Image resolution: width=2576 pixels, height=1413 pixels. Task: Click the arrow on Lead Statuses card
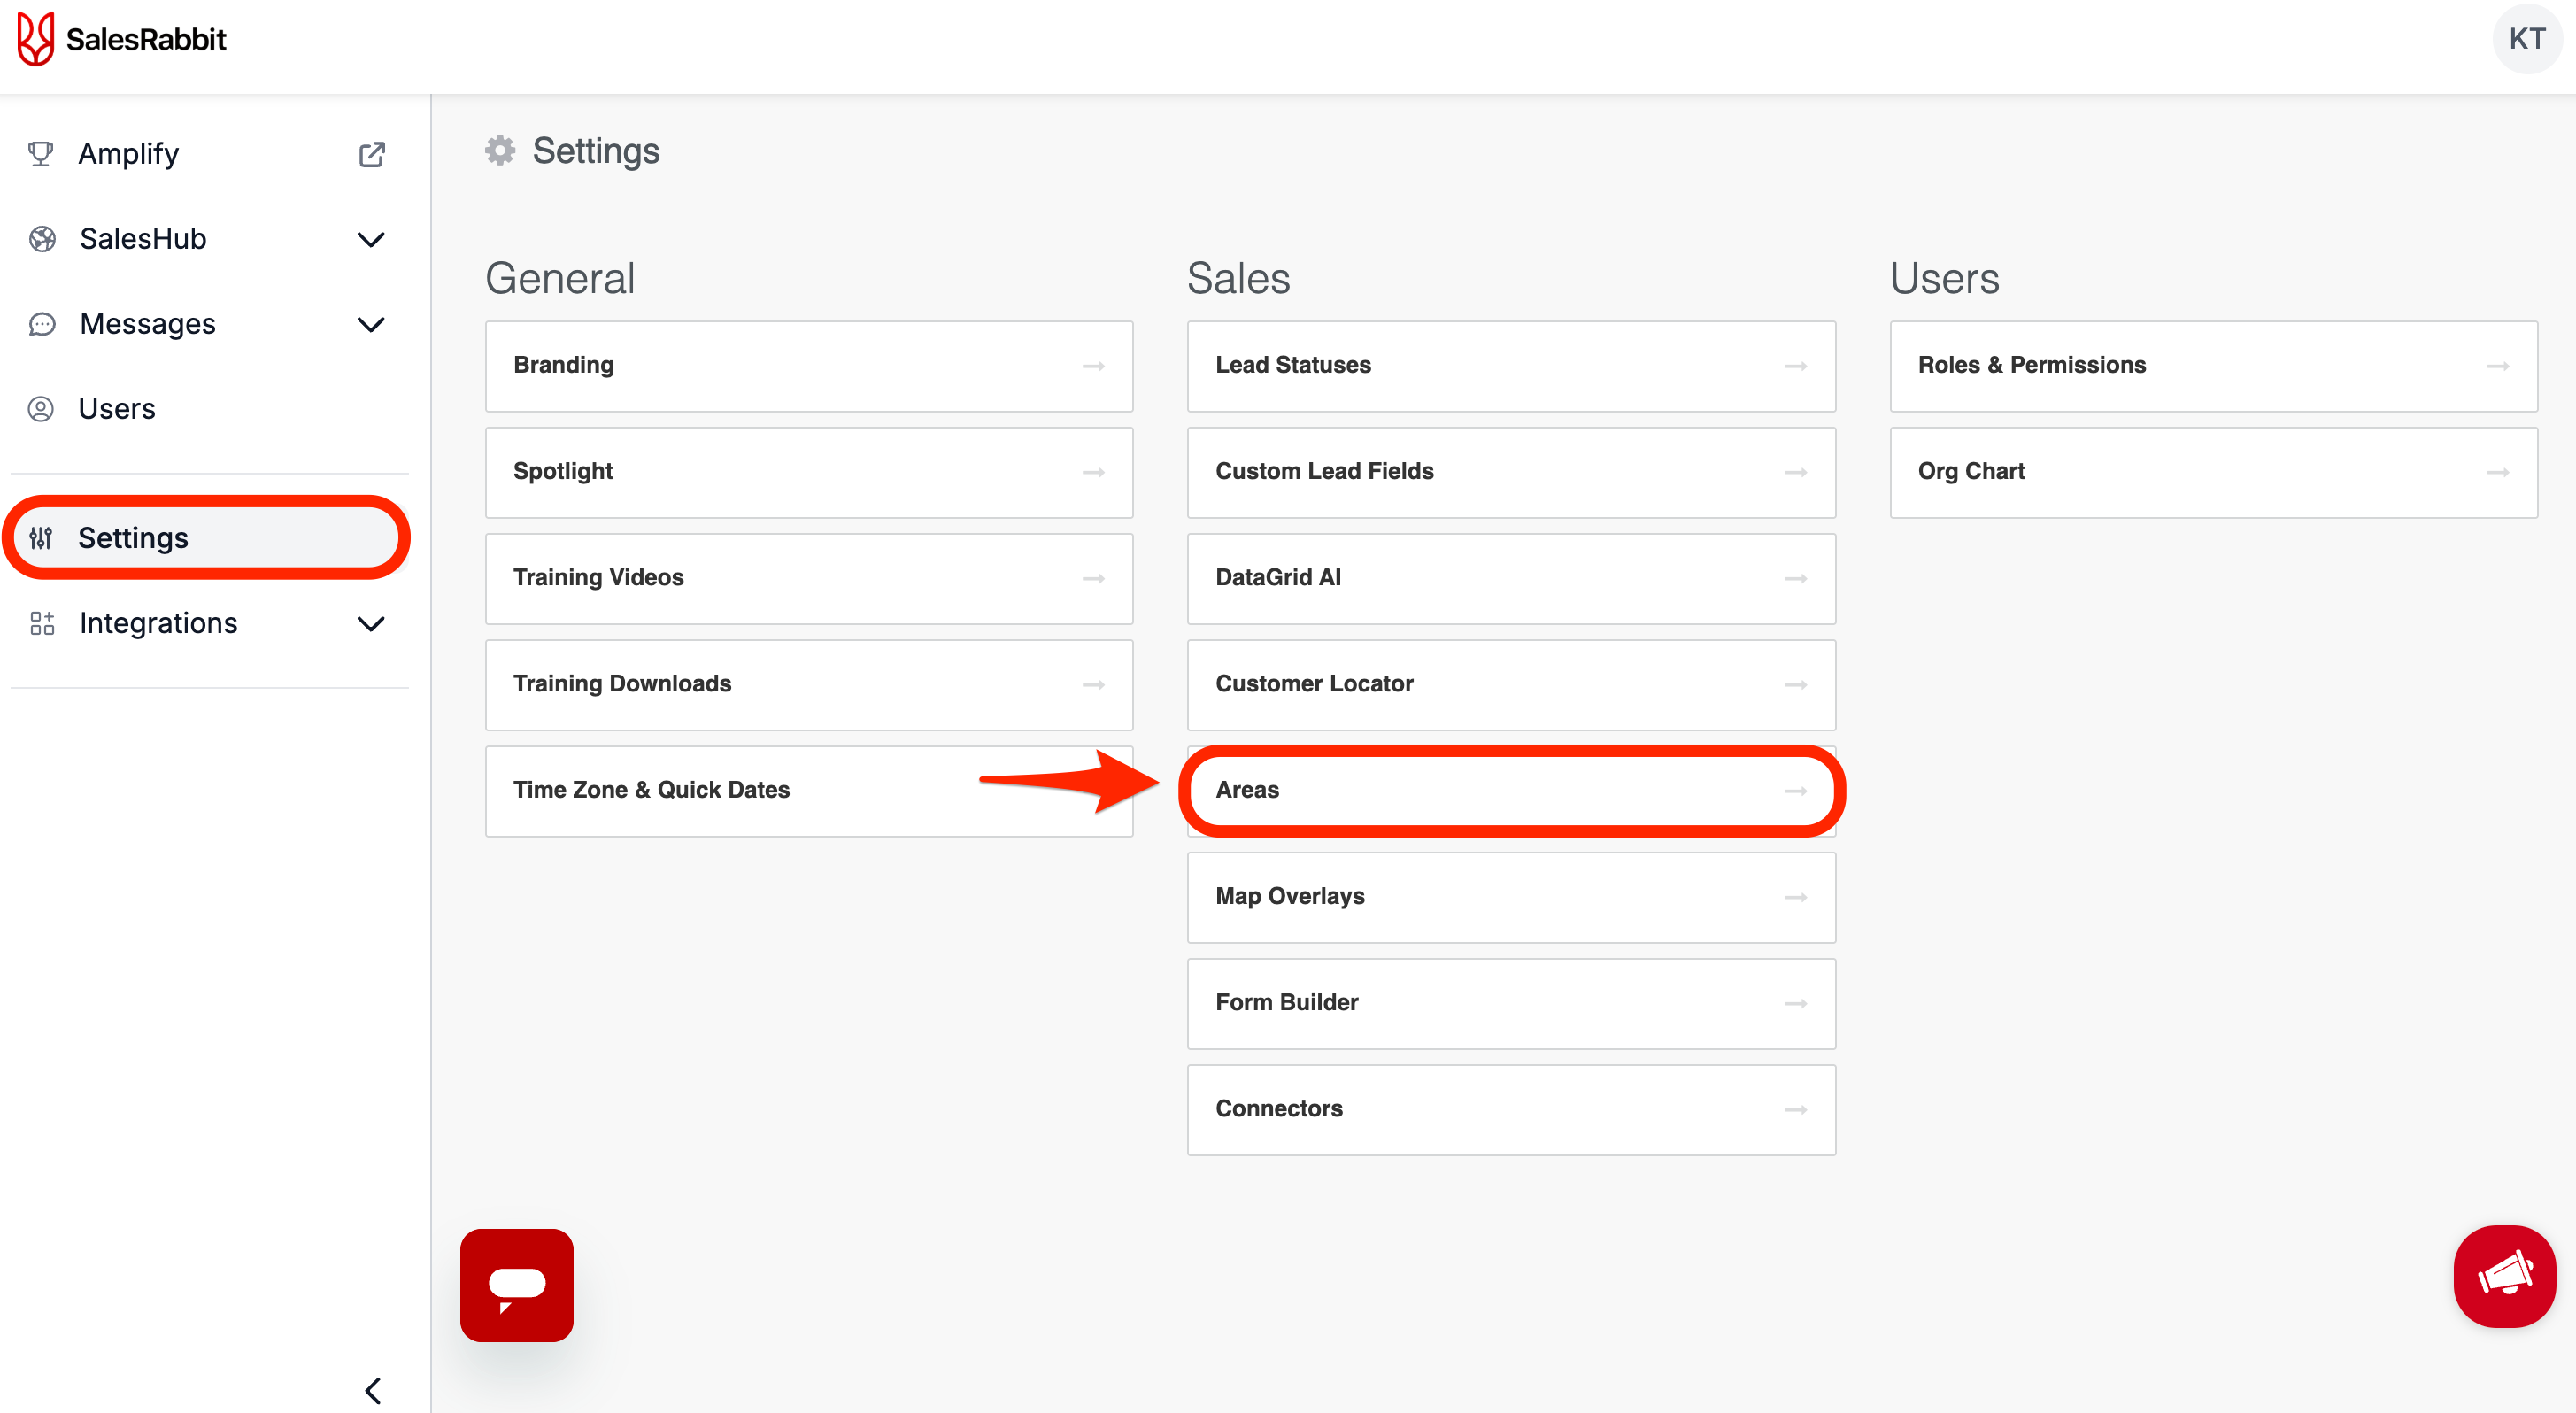(1796, 366)
